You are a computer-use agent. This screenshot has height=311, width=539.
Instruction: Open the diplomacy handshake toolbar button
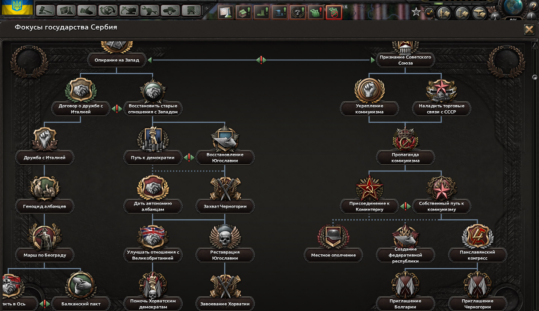87,10
